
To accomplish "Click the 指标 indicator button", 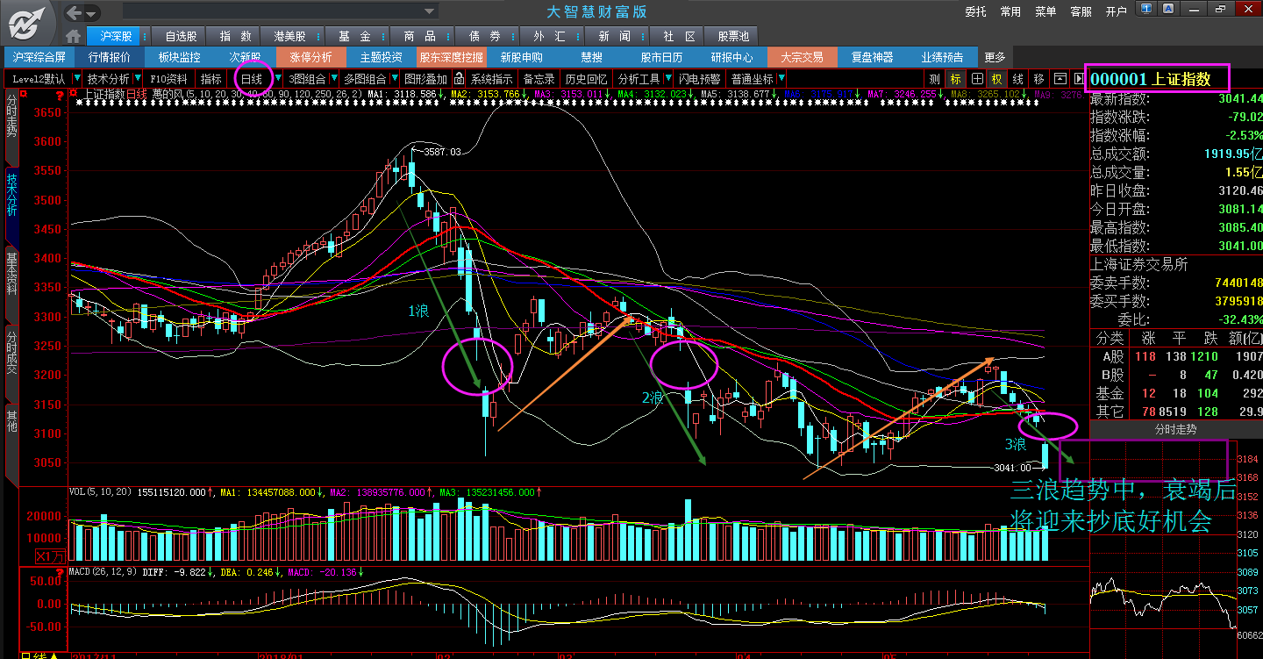I will pos(211,79).
